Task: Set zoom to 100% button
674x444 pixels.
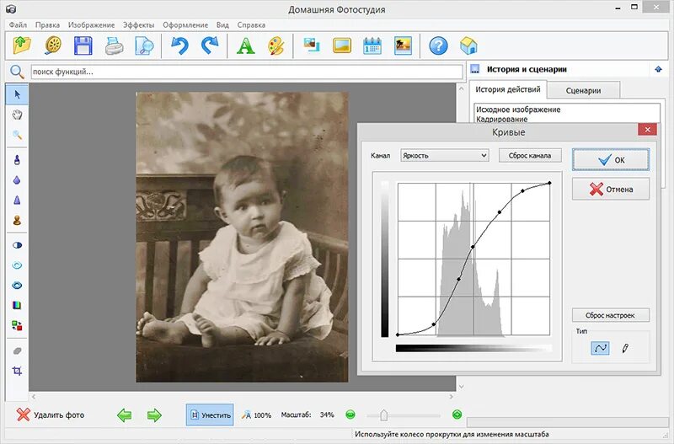Action: coord(257,415)
